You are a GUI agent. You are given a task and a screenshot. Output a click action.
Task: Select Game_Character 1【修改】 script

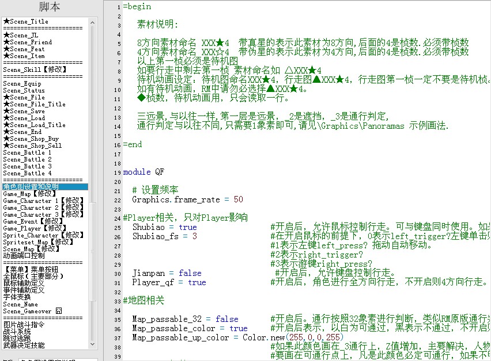43,201
